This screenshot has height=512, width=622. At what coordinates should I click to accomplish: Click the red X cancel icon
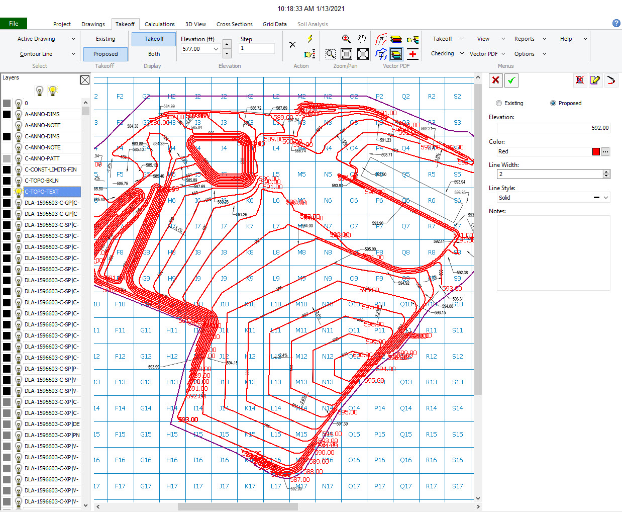click(495, 80)
